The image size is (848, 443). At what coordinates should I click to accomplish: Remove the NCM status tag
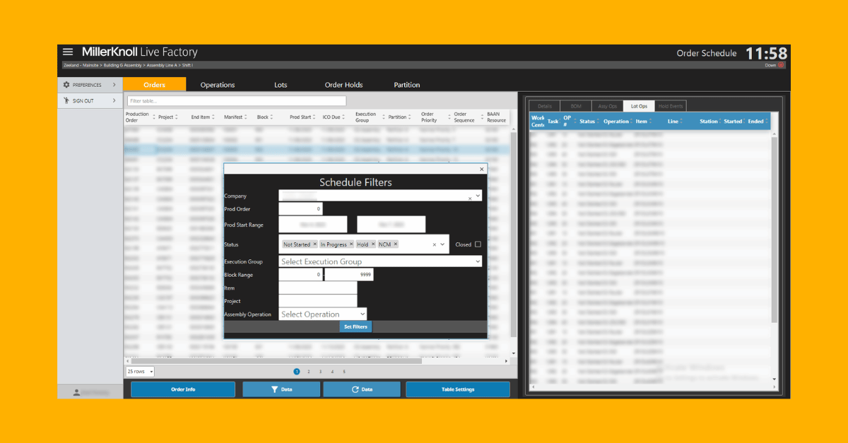pyautogui.click(x=396, y=244)
